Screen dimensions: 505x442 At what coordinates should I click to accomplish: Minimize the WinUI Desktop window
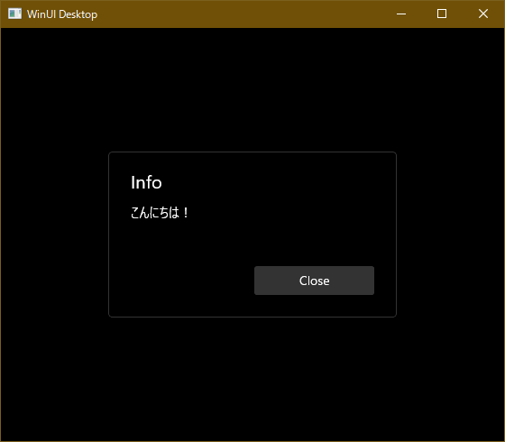click(401, 14)
